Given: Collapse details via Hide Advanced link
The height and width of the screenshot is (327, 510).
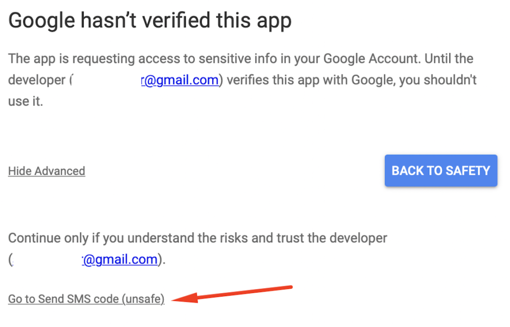Looking at the screenshot, I should (46, 171).
